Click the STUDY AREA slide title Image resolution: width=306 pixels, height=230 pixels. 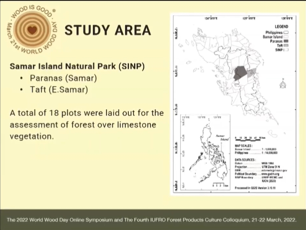click(108, 30)
